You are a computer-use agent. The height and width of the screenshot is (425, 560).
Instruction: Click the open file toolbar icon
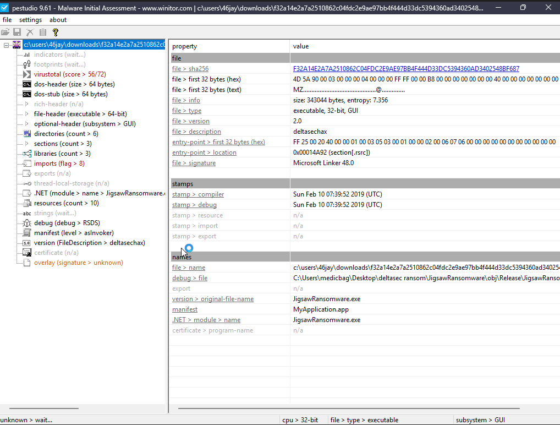pyautogui.click(x=6, y=32)
